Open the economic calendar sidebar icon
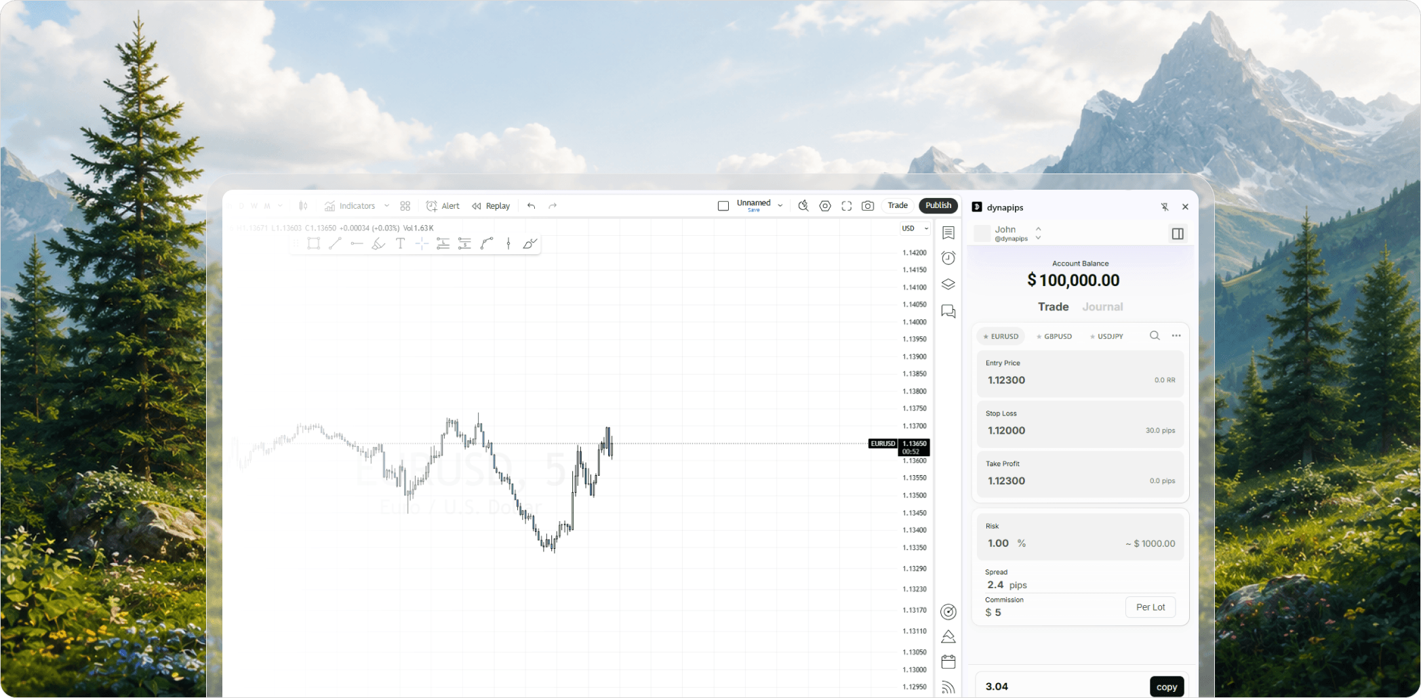 948,662
